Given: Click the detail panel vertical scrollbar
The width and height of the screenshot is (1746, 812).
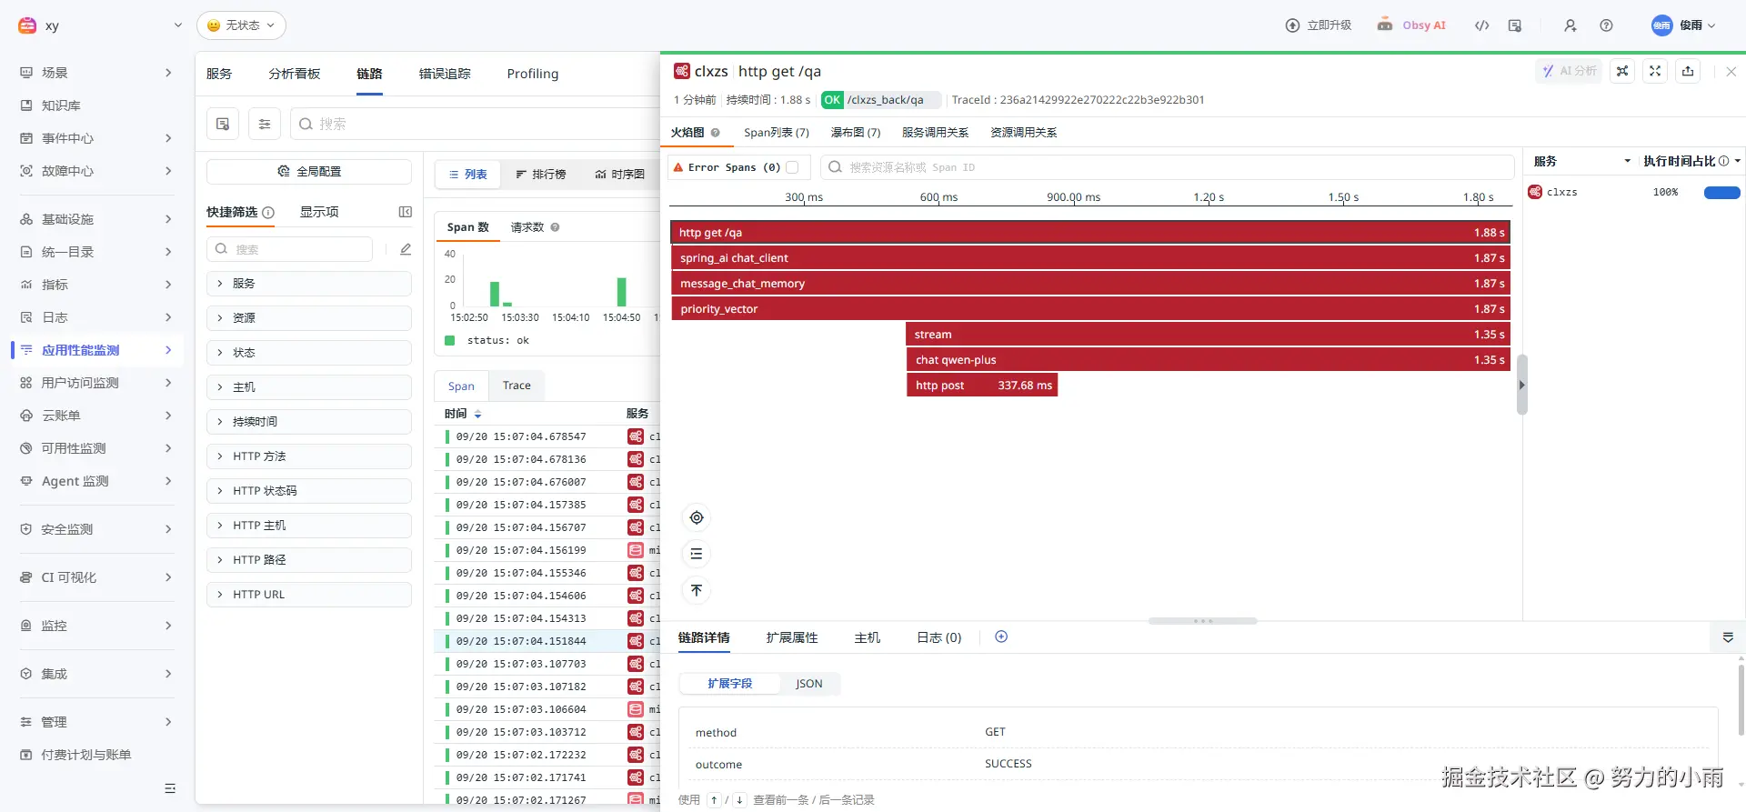Looking at the screenshot, I should [x=1741, y=700].
